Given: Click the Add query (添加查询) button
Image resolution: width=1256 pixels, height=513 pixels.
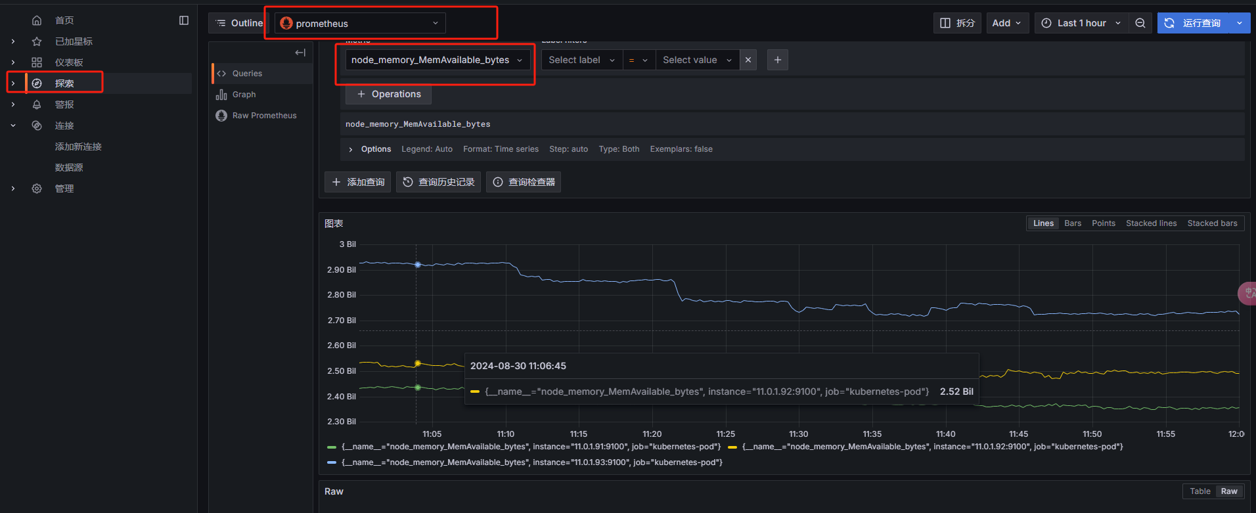Looking at the screenshot, I should coord(358,182).
